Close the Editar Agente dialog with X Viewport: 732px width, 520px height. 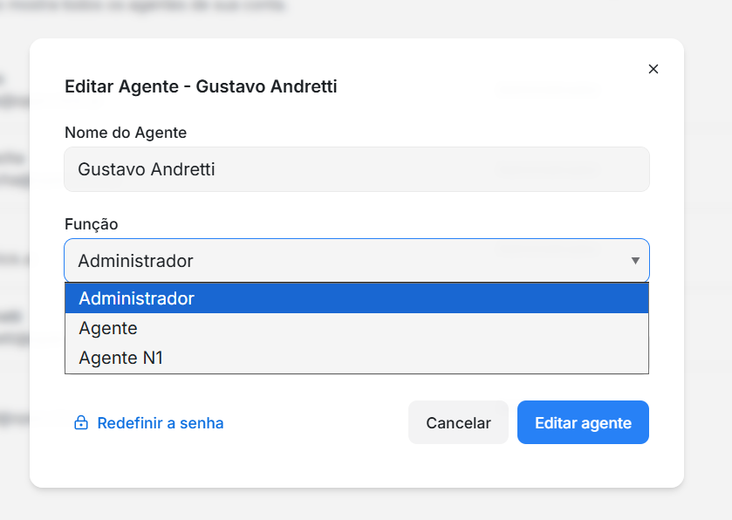click(x=653, y=69)
